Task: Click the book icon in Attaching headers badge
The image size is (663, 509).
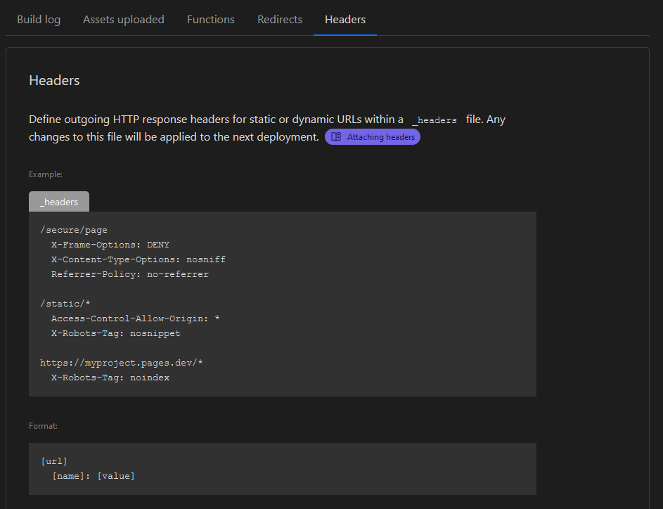Action: (x=337, y=137)
